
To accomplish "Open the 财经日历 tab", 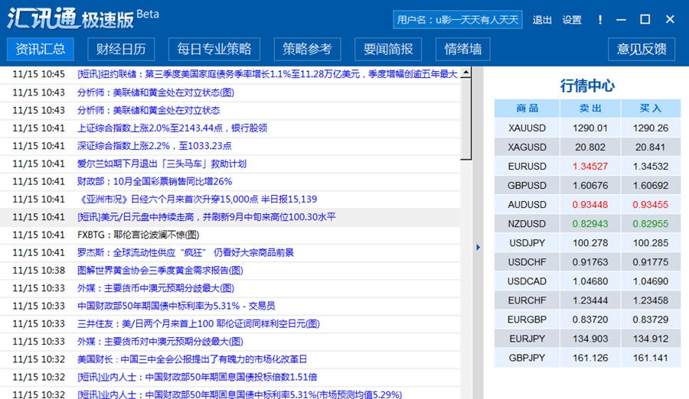I will (x=121, y=50).
